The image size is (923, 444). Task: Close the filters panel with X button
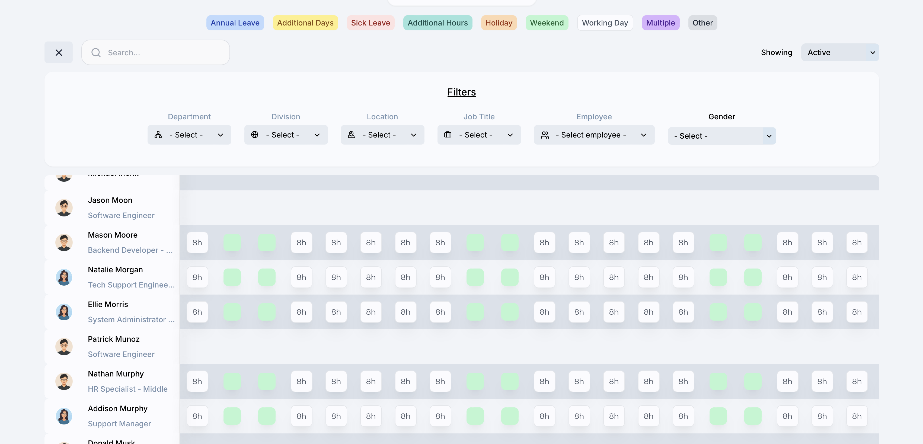tap(58, 52)
